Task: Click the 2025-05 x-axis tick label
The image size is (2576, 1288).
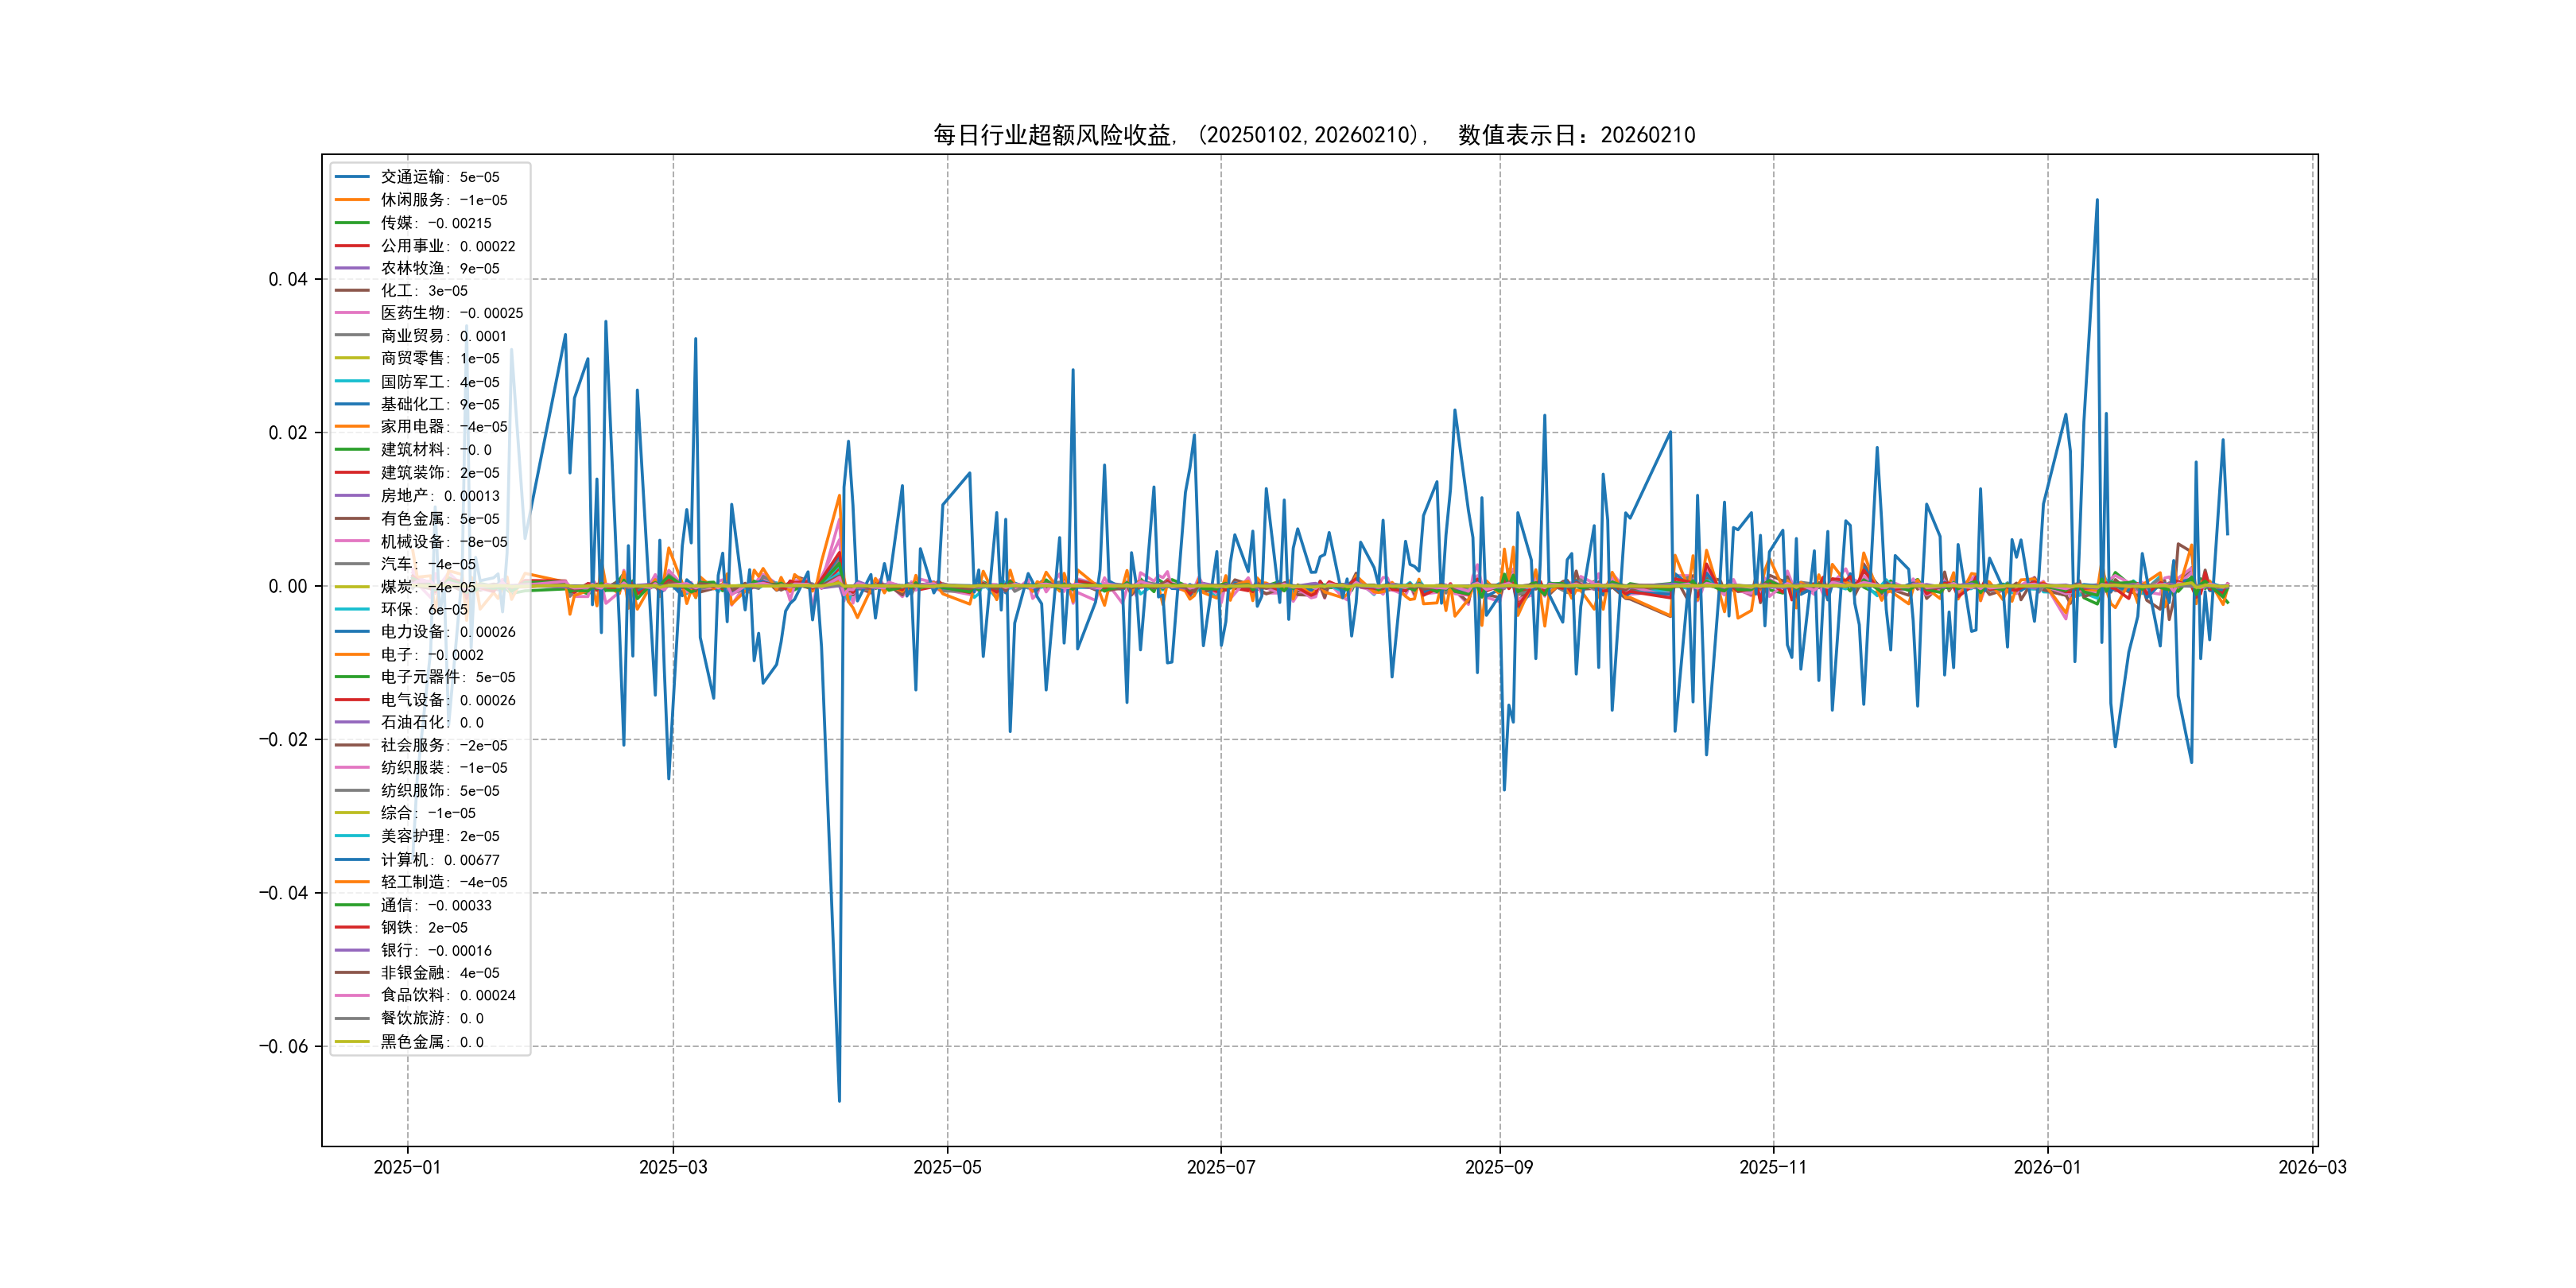Action: (947, 1167)
